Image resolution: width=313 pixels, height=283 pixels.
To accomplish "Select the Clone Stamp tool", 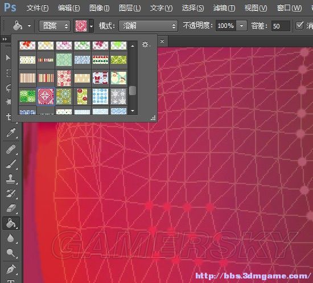I will pos(11,179).
